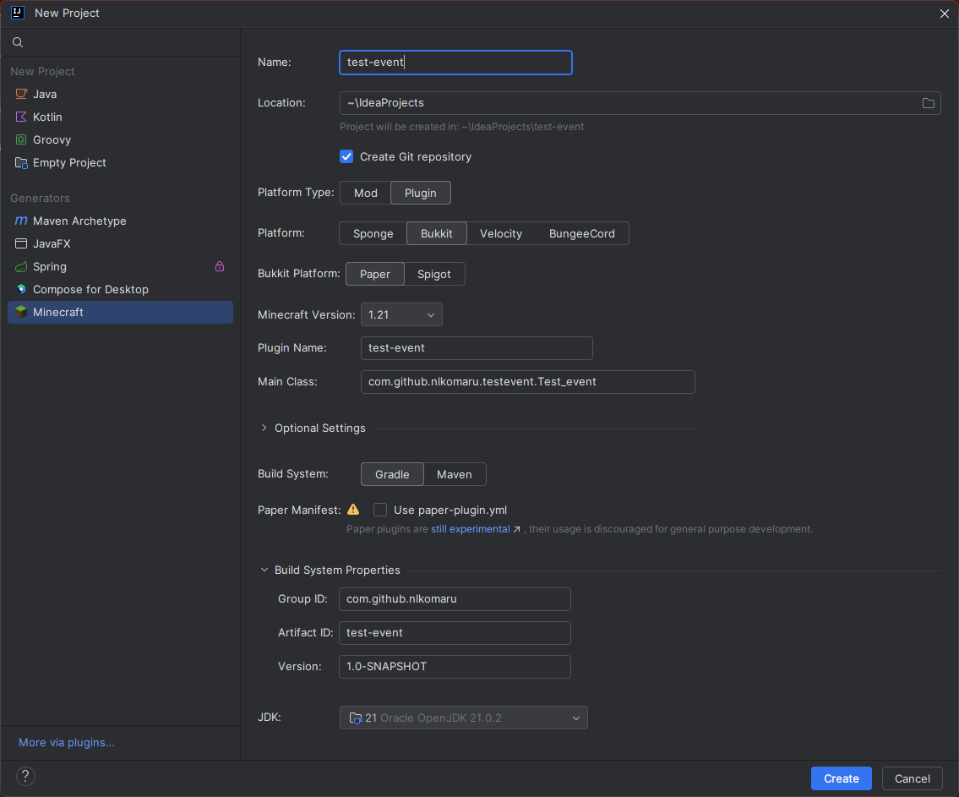Image resolution: width=959 pixels, height=797 pixels.
Task: Select Spigot as Bukkit Platform
Action: point(434,274)
